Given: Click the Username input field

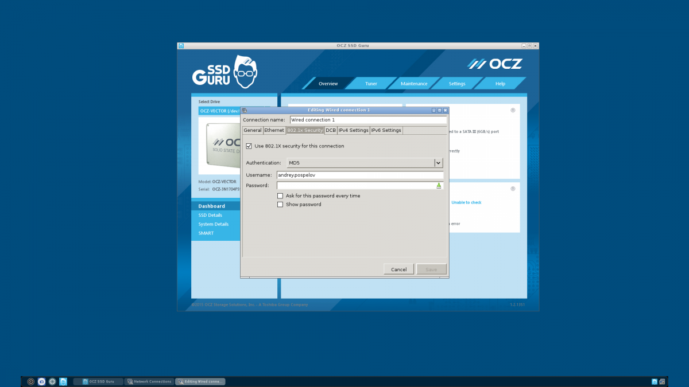Looking at the screenshot, I should click(360, 175).
